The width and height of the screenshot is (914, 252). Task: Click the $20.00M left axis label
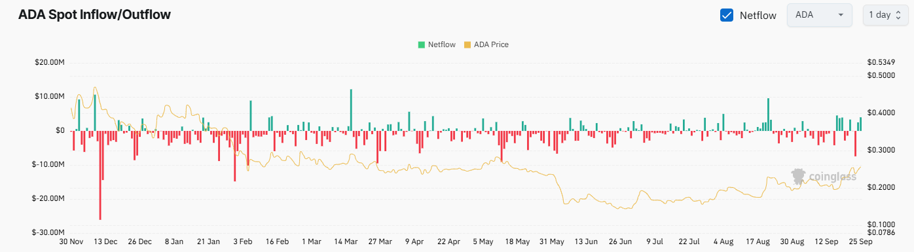(x=49, y=63)
